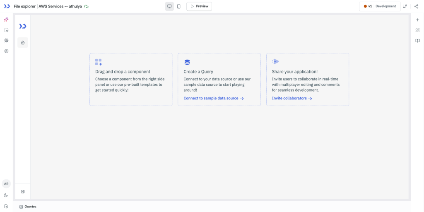This screenshot has width=424, height=212.
Task: Switch to mobile layout view
Action: tap(179, 6)
